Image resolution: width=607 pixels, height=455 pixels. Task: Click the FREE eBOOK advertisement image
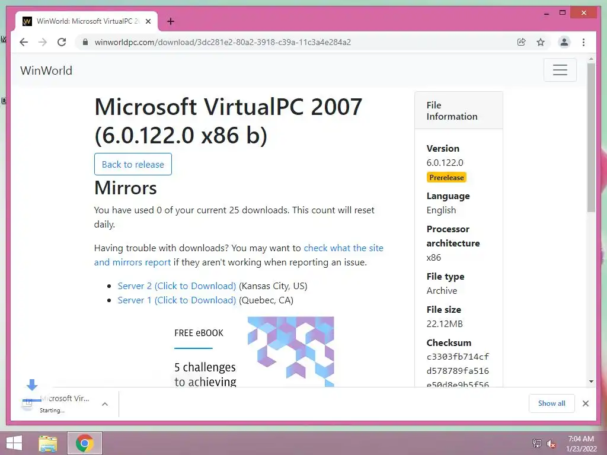click(254, 352)
